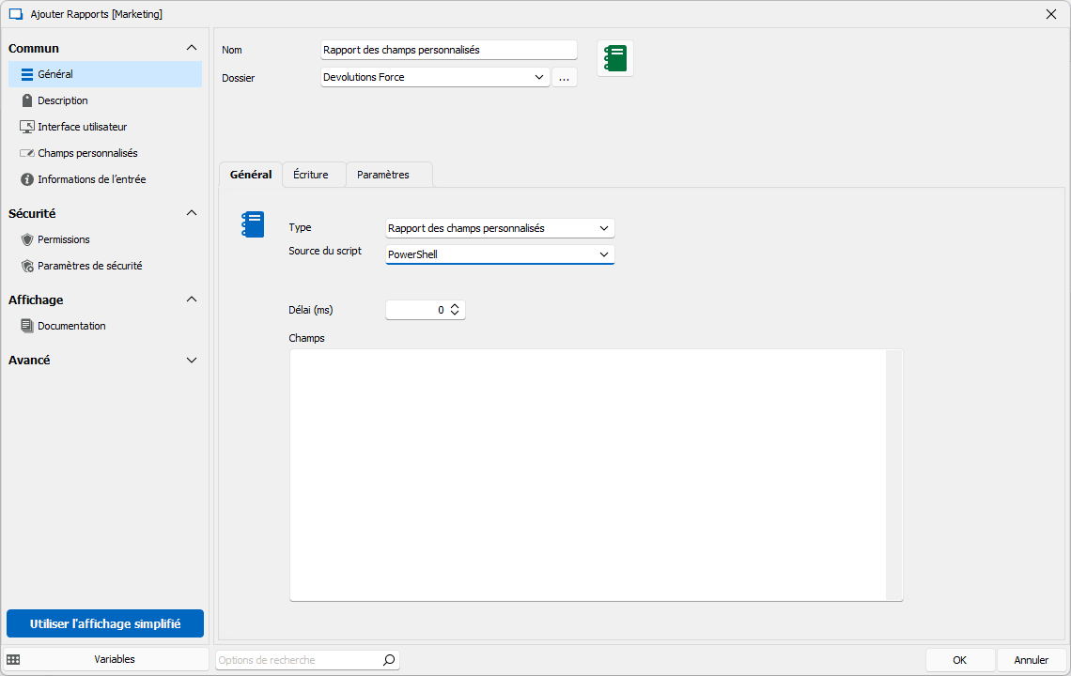
Task: Click the grid icon beside Variables
Action: point(13,659)
